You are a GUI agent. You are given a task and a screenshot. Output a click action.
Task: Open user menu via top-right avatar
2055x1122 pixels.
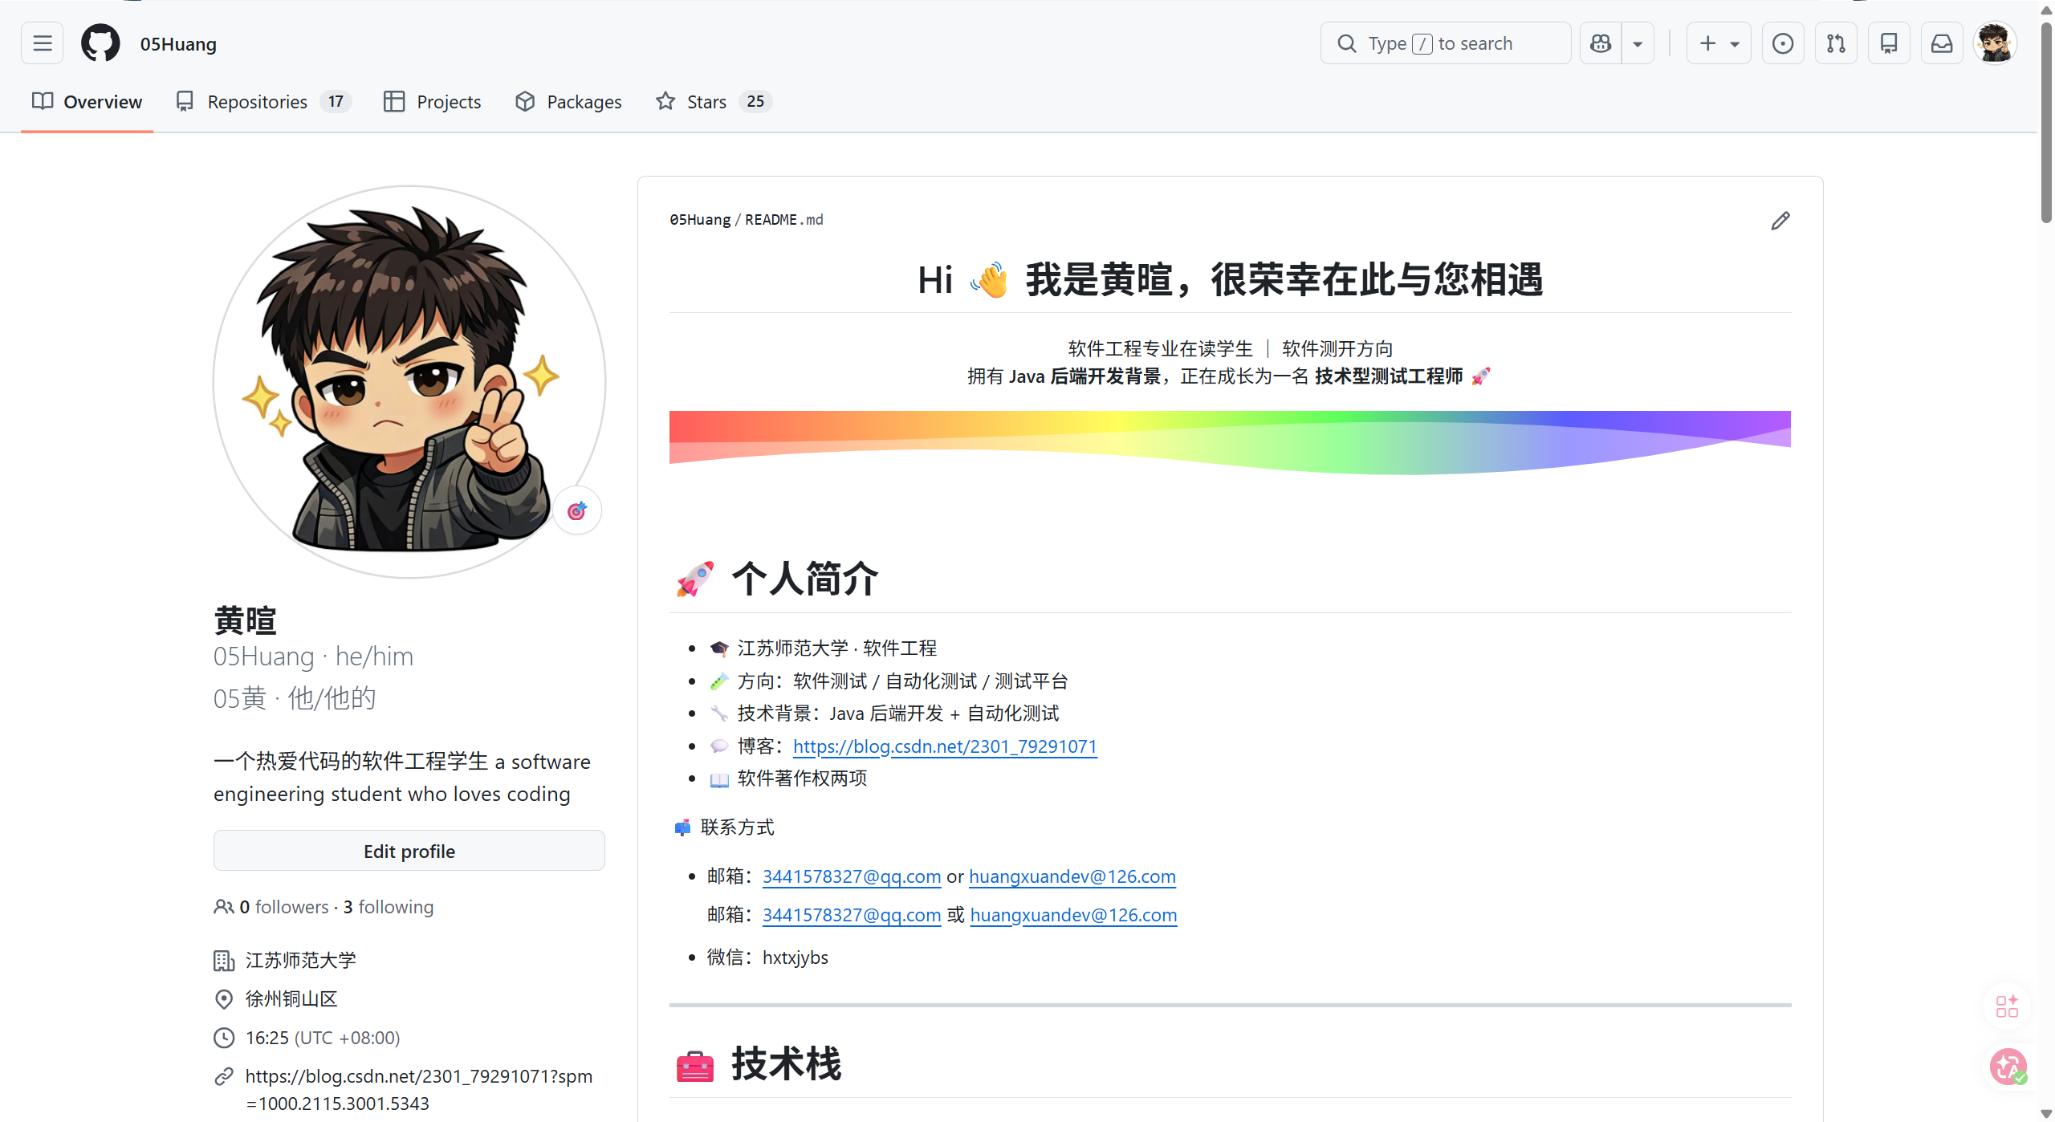pos(1995,43)
